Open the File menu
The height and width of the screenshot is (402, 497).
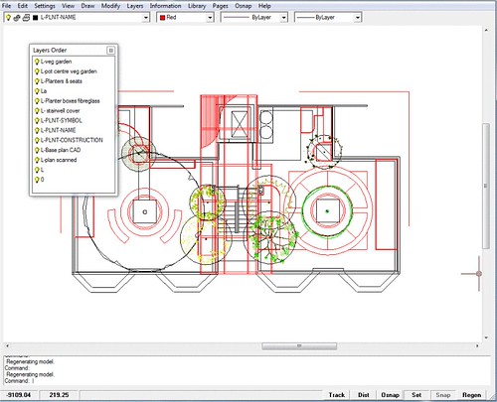[x=6, y=6]
